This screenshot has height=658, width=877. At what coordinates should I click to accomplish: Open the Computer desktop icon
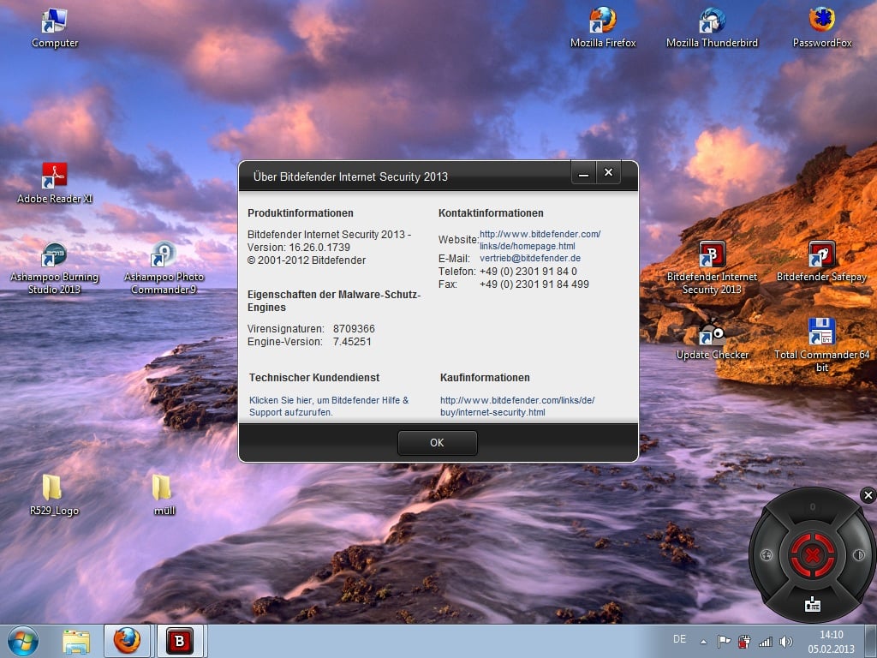(x=54, y=28)
